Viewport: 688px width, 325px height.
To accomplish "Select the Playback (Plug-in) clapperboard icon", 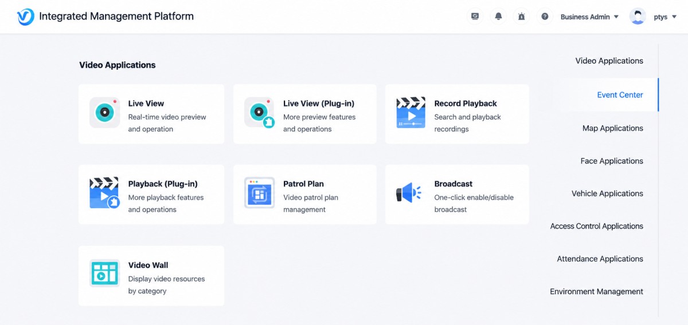I will pos(104,193).
